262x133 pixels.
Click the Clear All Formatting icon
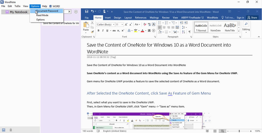tap(145, 25)
